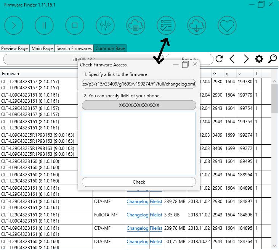This screenshot has height=250, width=279.
Task: Click the IMEI input field
Action: (x=139, y=105)
